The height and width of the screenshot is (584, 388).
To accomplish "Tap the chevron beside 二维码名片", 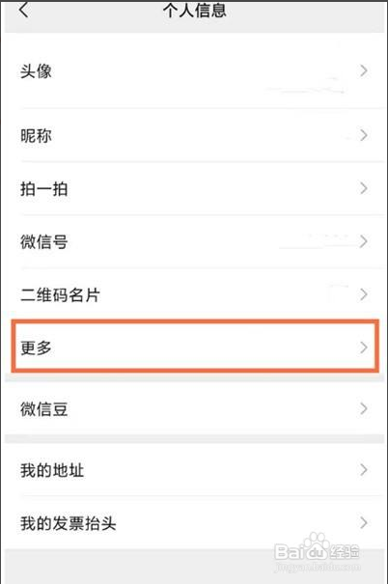I will click(364, 294).
